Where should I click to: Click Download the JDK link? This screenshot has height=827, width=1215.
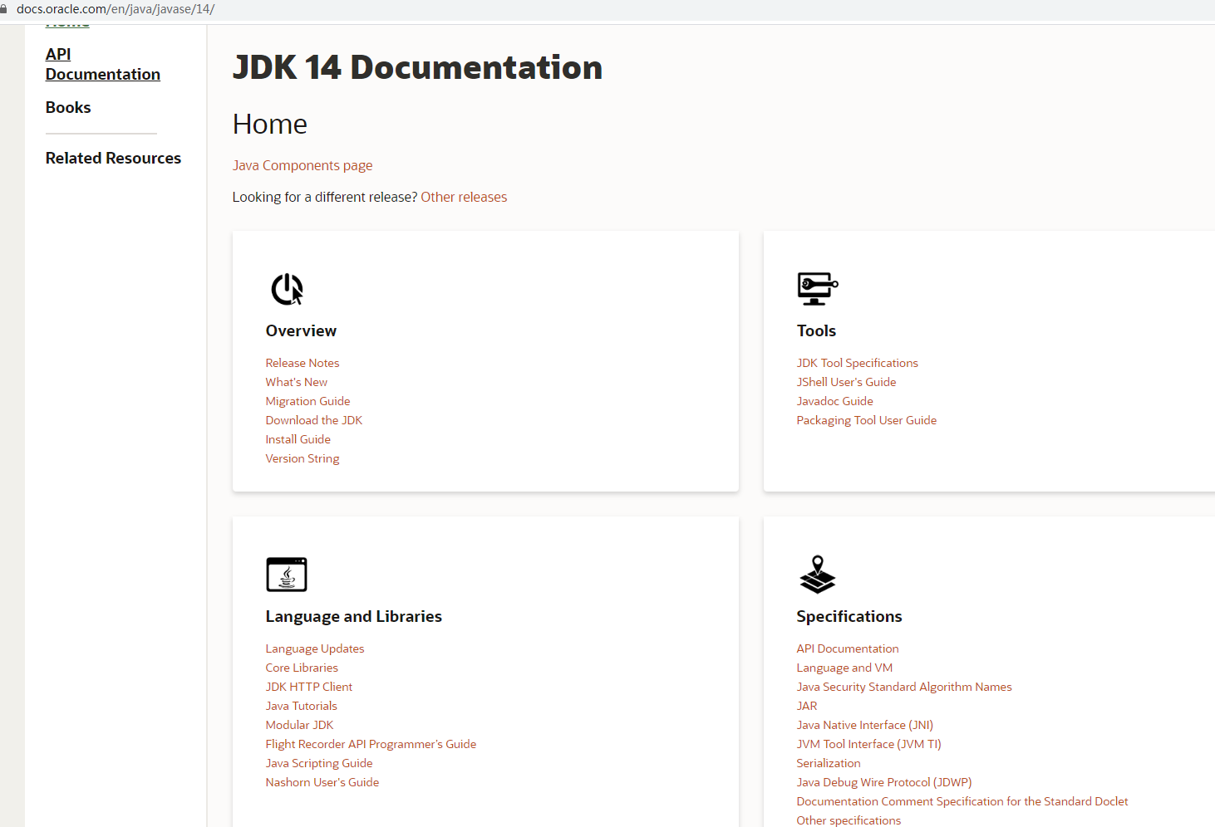[x=314, y=420]
